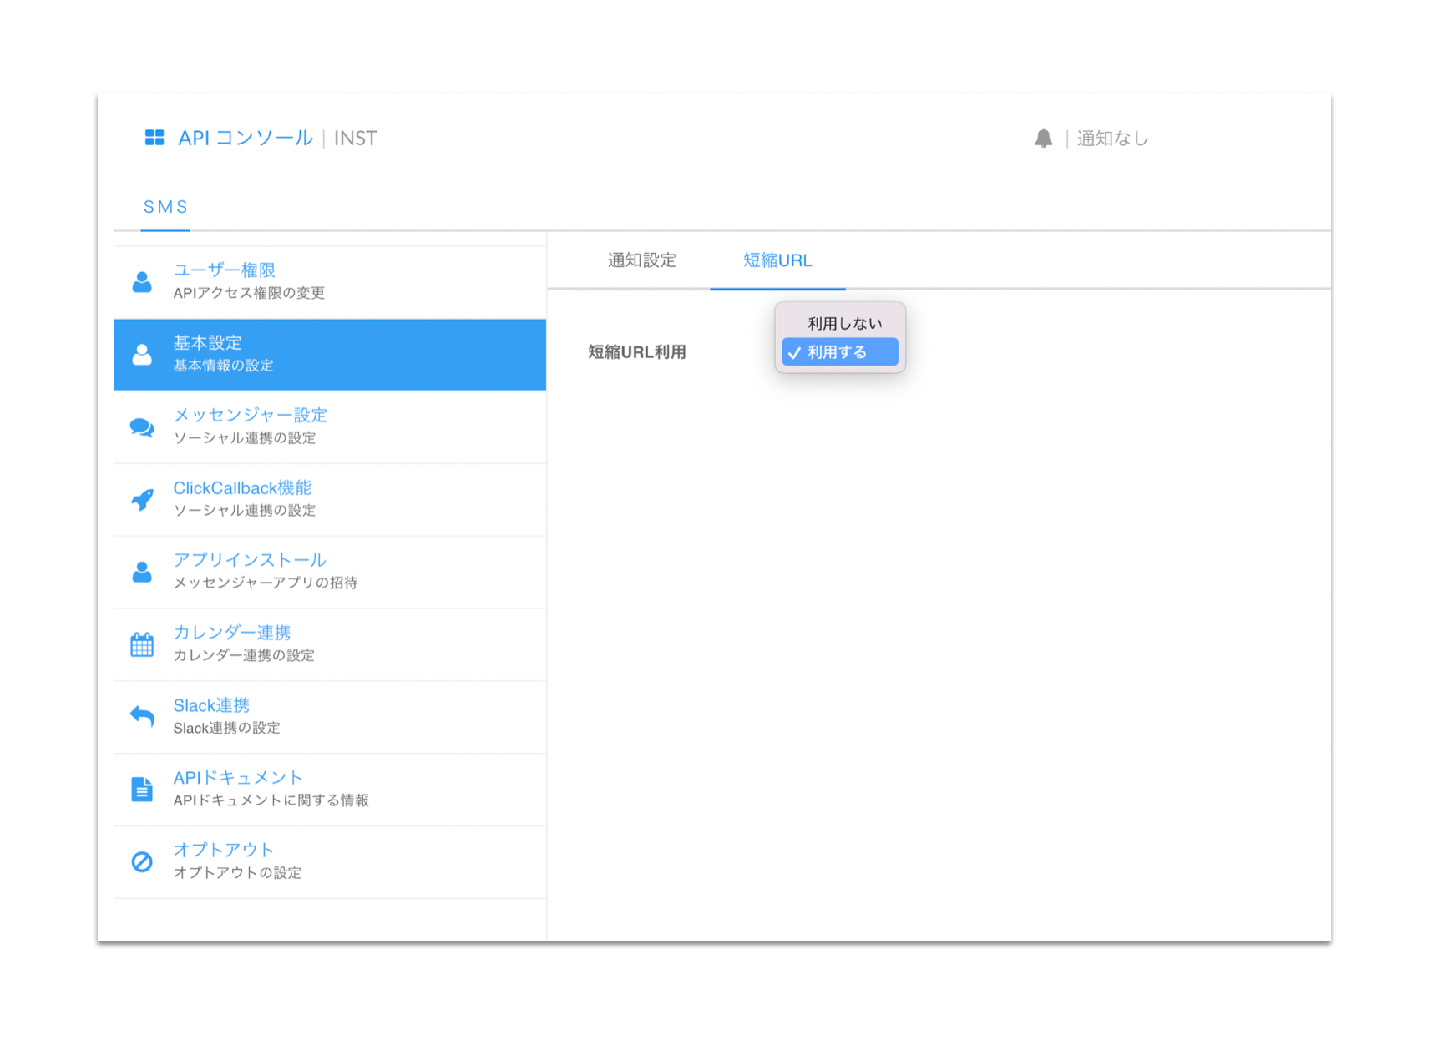Open the 基本設定 sidebar item

(x=330, y=355)
